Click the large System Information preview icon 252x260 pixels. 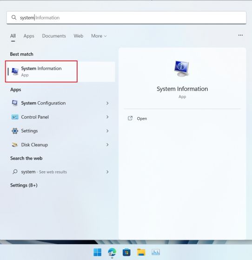click(x=182, y=69)
